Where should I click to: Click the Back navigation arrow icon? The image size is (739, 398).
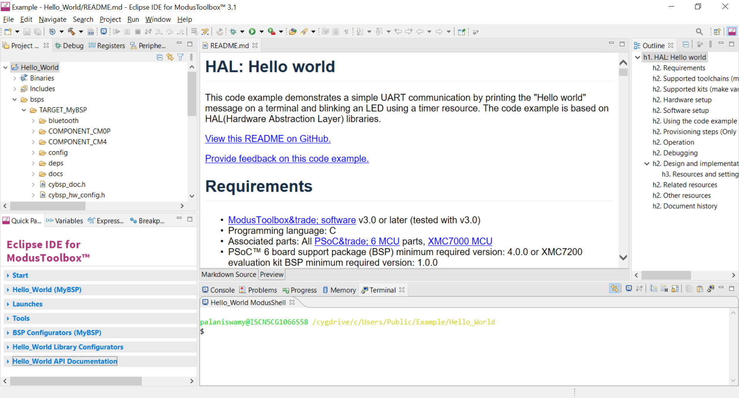point(420,32)
